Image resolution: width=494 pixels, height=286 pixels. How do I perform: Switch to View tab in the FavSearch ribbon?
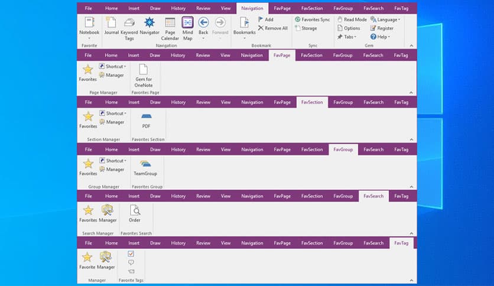[226, 196]
